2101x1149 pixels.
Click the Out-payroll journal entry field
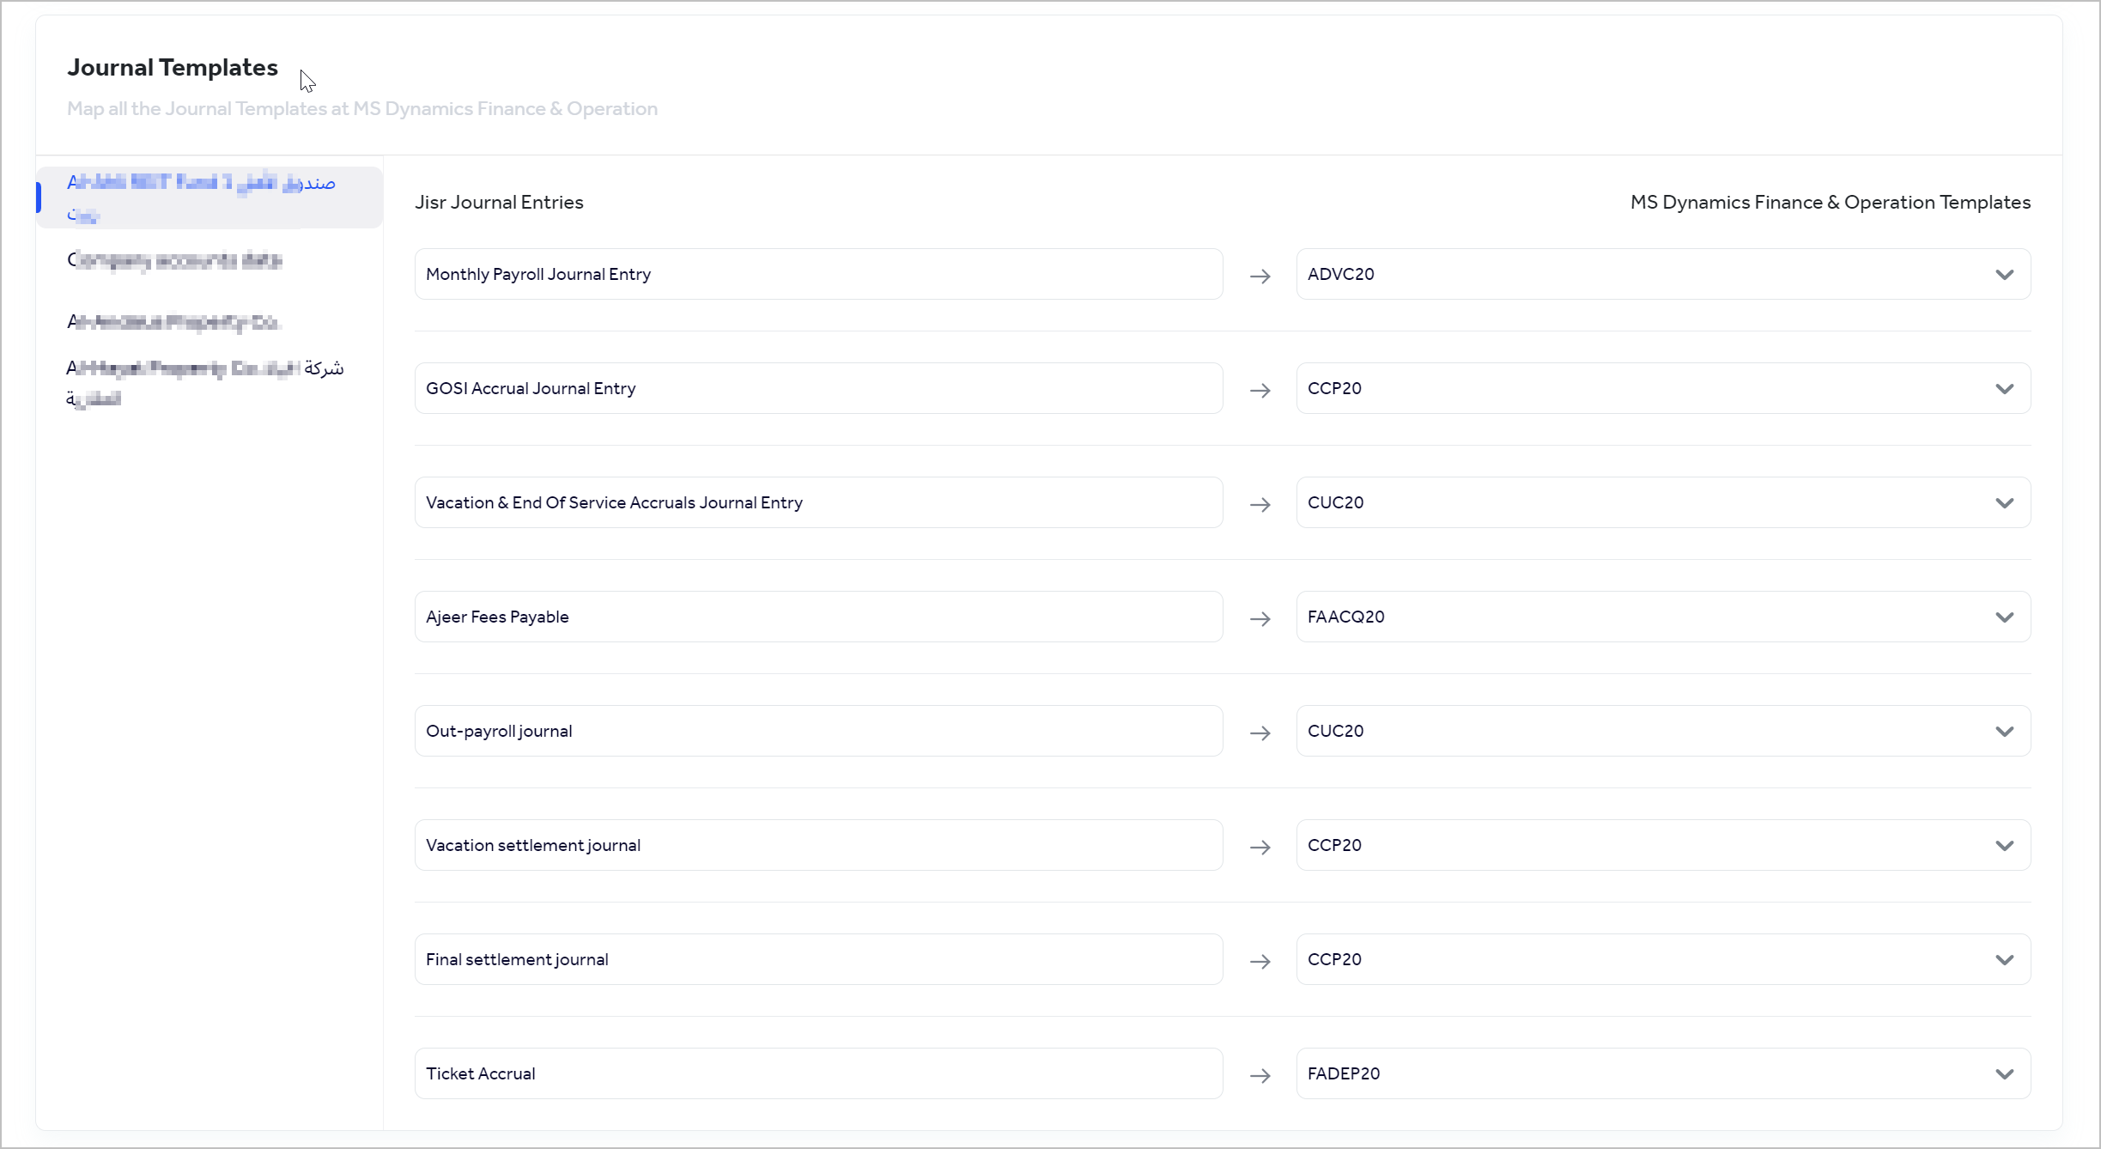click(817, 731)
